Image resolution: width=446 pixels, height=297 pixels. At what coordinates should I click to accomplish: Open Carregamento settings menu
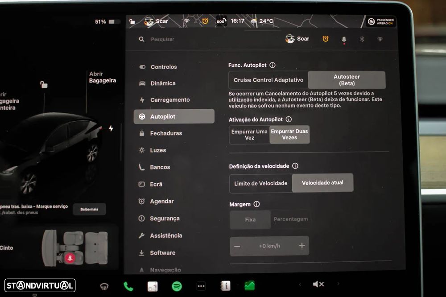click(174, 100)
